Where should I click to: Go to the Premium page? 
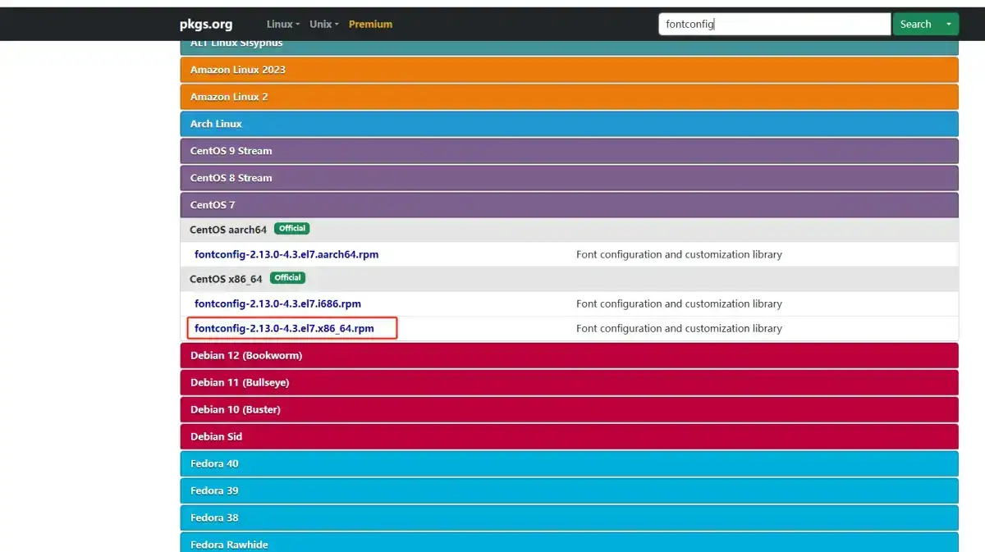click(x=370, y=24)
